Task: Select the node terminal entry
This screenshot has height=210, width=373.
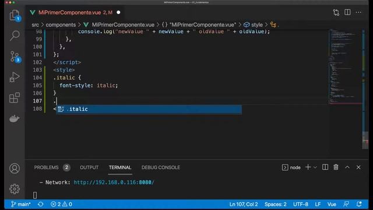Action: pyautogui.click(x=291, y=167)
